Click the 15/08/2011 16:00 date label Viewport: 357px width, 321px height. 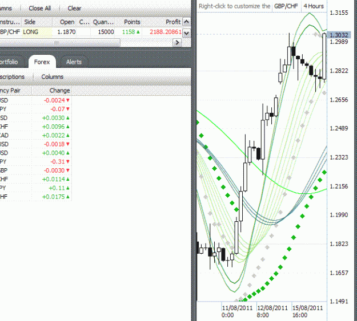coord(308,311)
